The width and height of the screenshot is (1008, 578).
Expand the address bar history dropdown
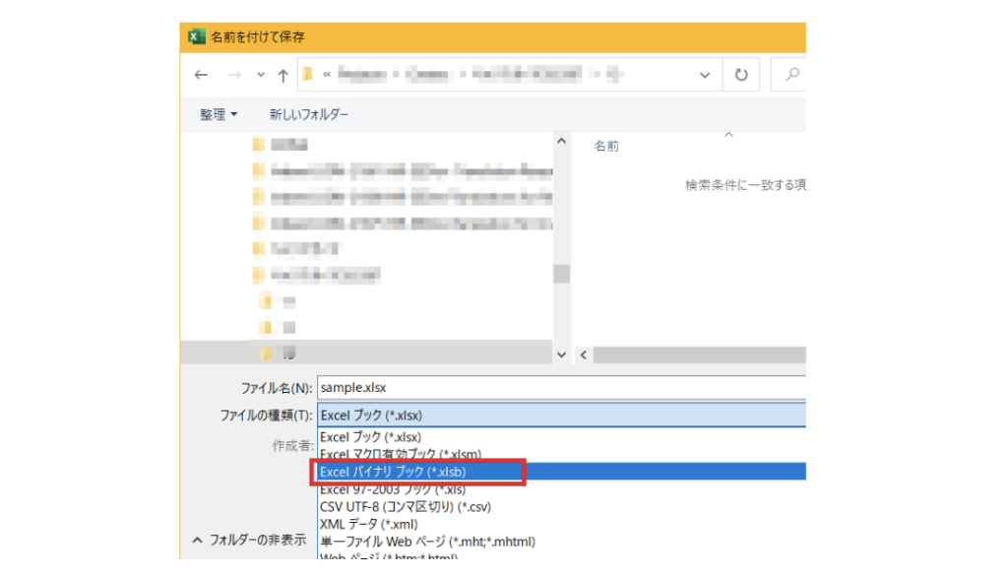click(x=705, y=75)
